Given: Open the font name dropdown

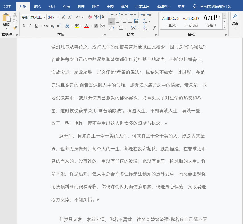Looking at the screenshot, I should (x=44, y=17).
